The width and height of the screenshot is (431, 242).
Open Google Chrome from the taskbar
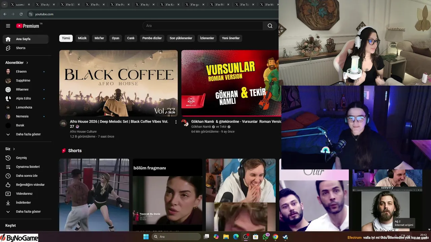275,237
